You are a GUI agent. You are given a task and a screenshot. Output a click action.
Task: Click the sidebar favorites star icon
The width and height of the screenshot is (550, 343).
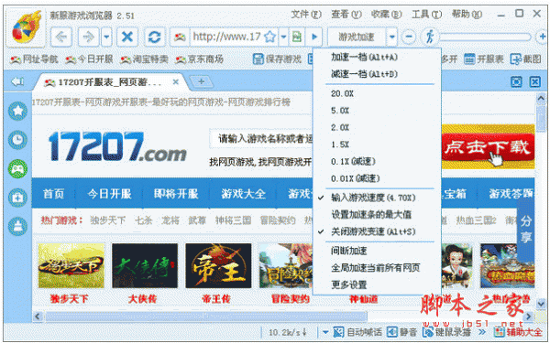point(18,111)
